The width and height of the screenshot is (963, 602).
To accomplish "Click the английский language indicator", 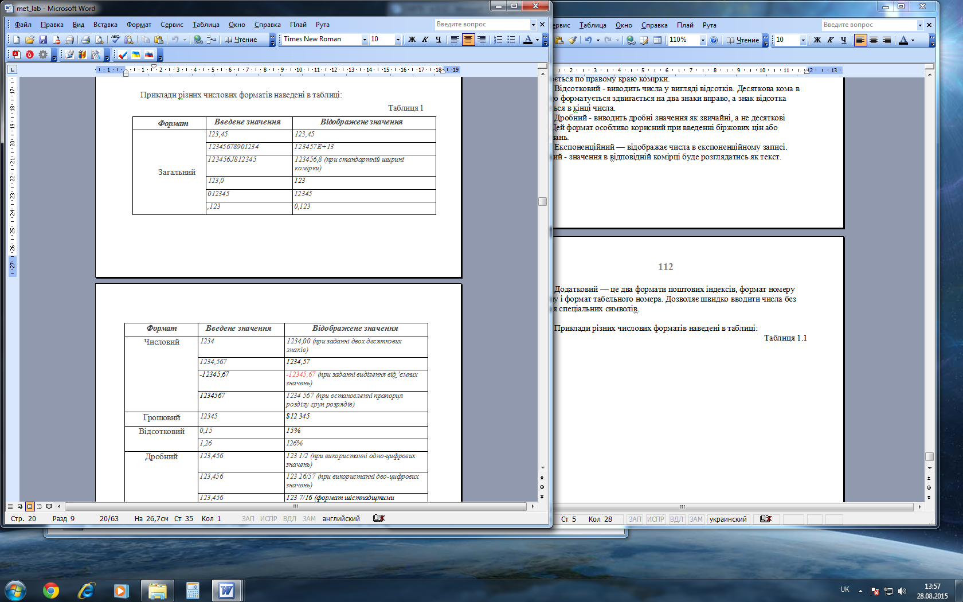I will [x=341, y=518].
